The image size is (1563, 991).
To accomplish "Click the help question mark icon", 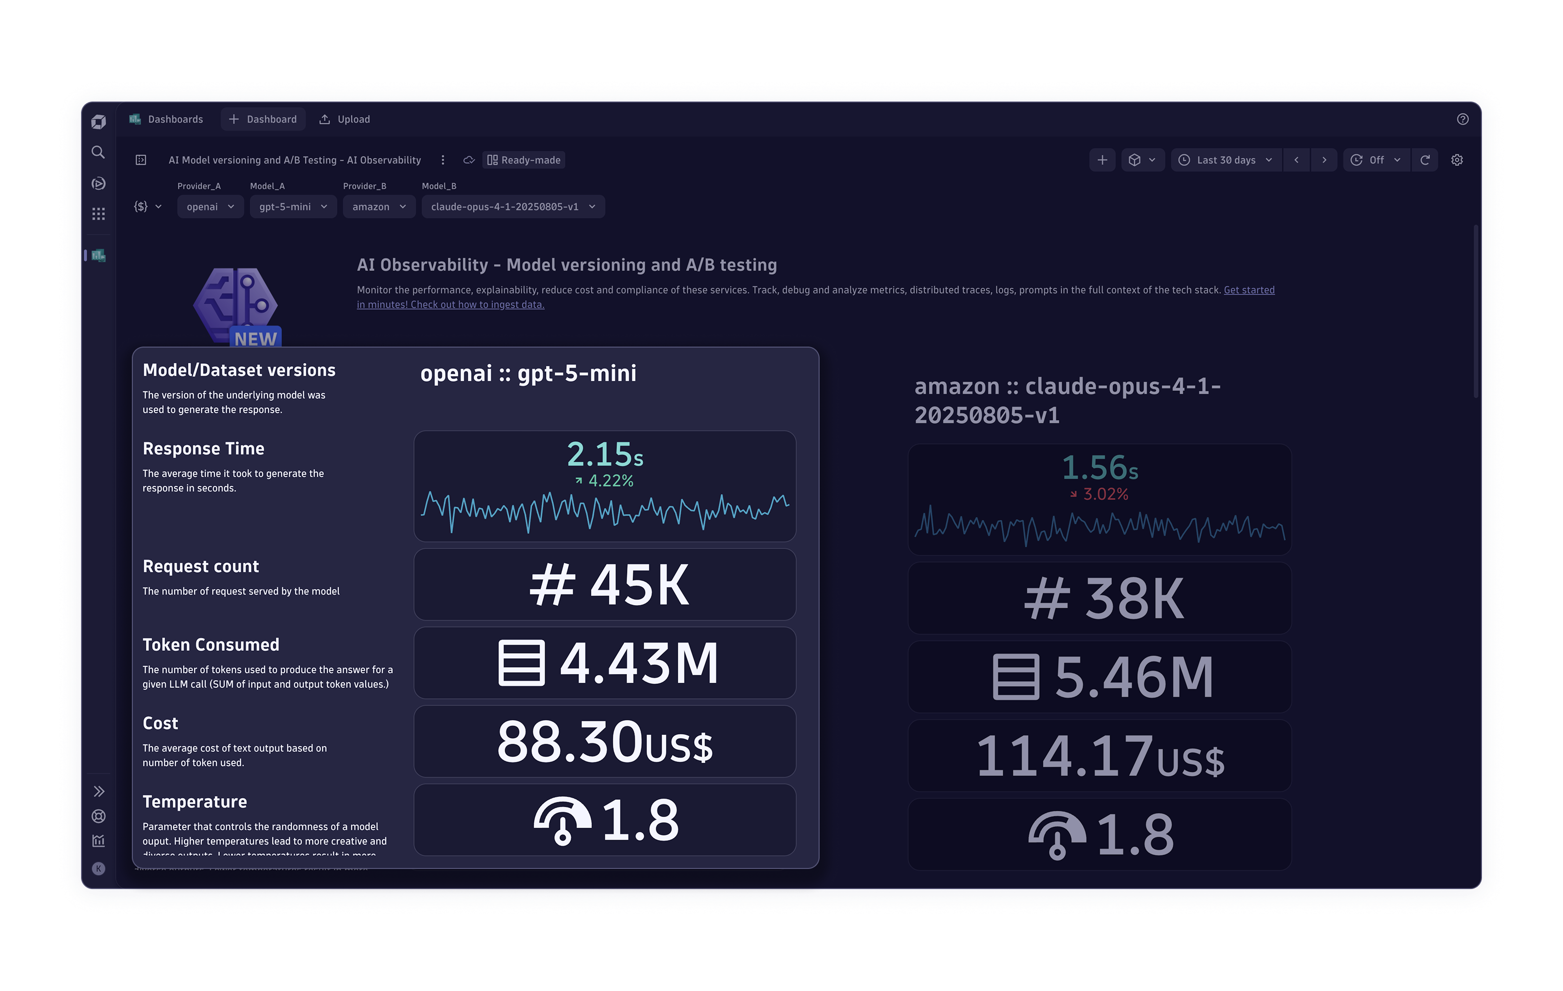I will [x=1462, y=119].
